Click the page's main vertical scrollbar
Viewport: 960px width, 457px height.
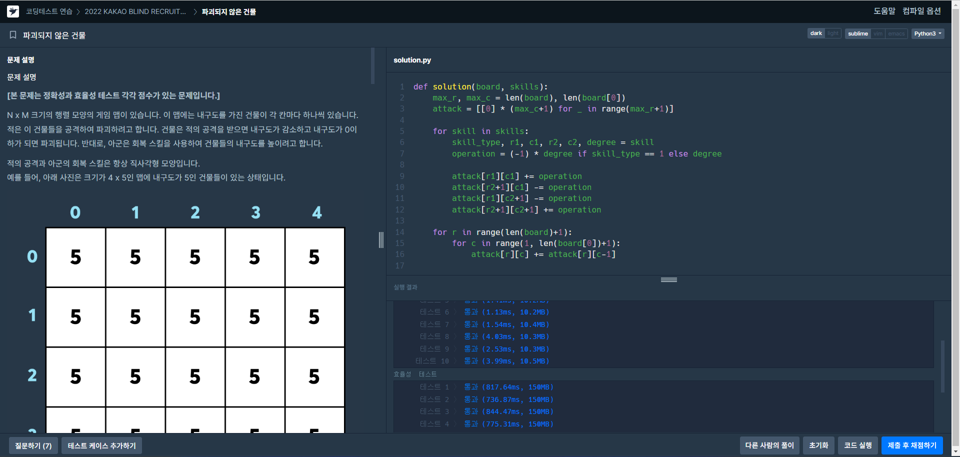pyautogui.click(x=955, y=228)
